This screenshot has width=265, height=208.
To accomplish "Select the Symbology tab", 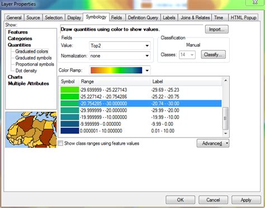I will pyautogui.click(x=96, y=17).
